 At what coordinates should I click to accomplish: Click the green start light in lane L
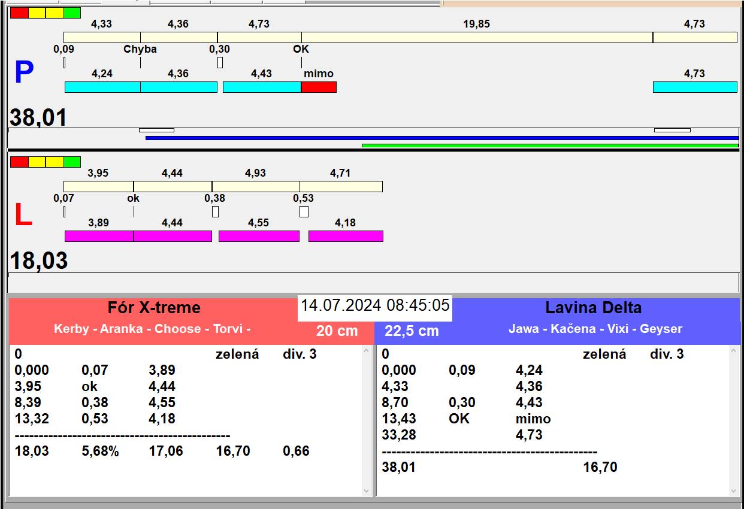(72, 162)
